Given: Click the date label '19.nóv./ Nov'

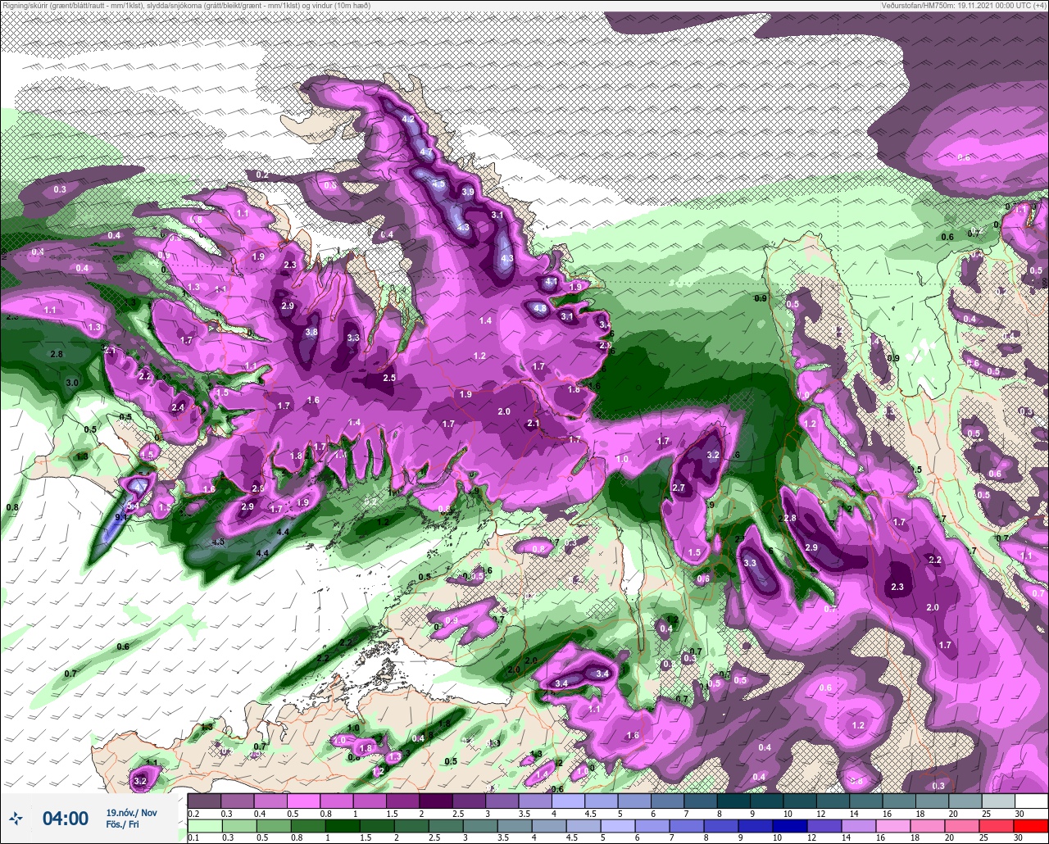Looking at the screenshot, I should [131, 812].
